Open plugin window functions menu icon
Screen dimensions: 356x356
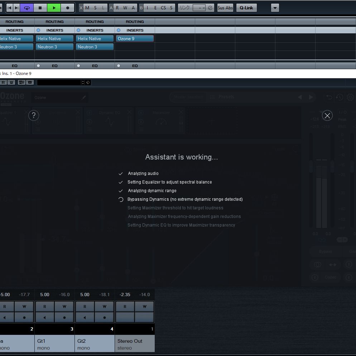(x=30, y=82)
